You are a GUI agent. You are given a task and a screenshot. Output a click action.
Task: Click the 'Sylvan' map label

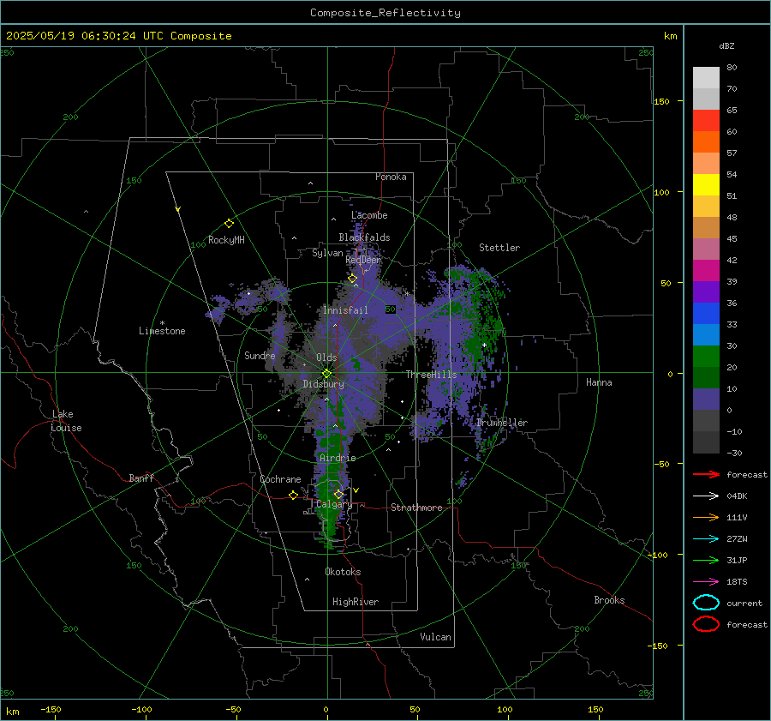pos(327,253)
